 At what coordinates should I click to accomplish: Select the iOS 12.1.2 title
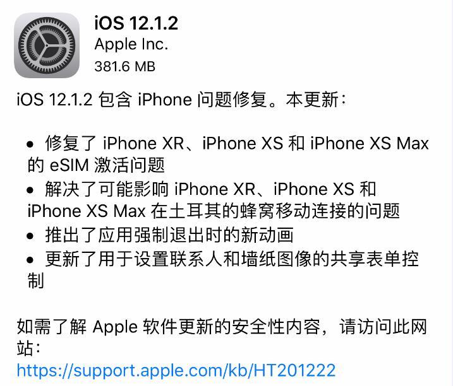[136, 23]
